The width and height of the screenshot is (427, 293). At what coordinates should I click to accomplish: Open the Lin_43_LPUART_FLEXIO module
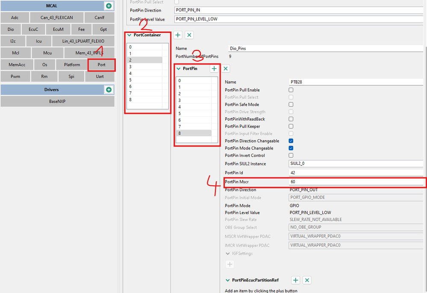pyautogui.click(x=83, y=41)
